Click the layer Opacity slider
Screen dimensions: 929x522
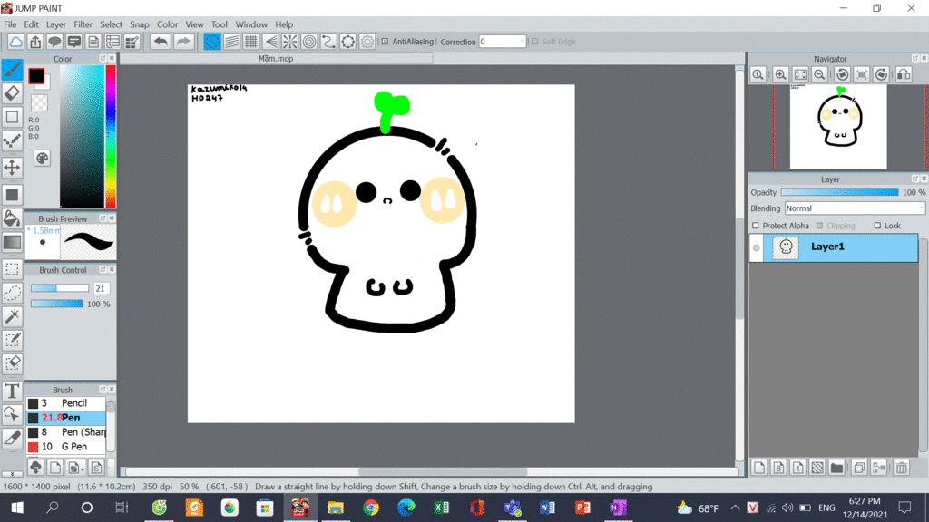(x=839, y=192)
